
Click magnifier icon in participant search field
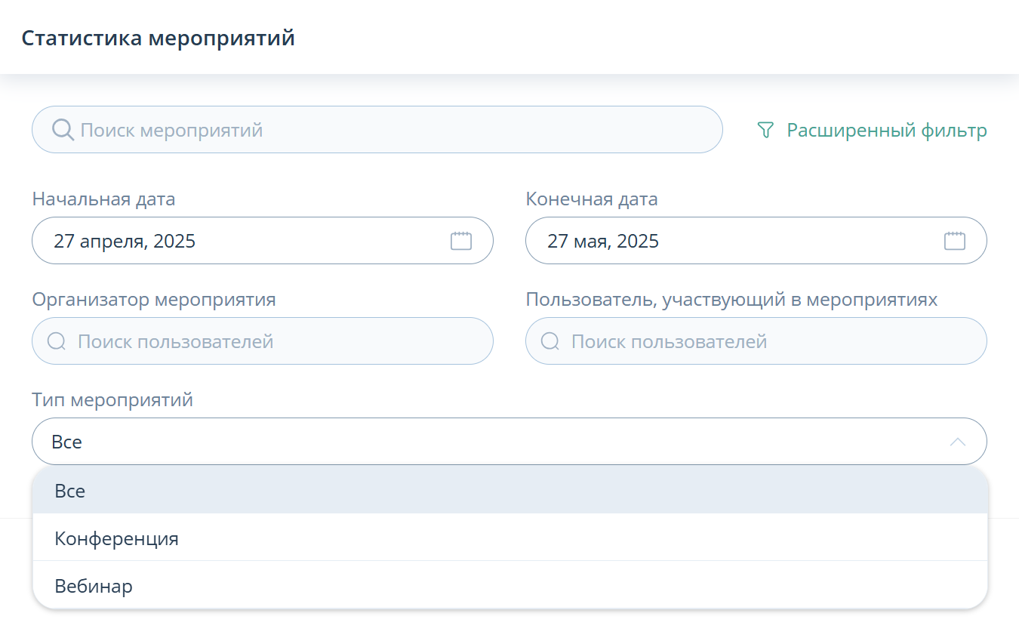pos(550,341)
